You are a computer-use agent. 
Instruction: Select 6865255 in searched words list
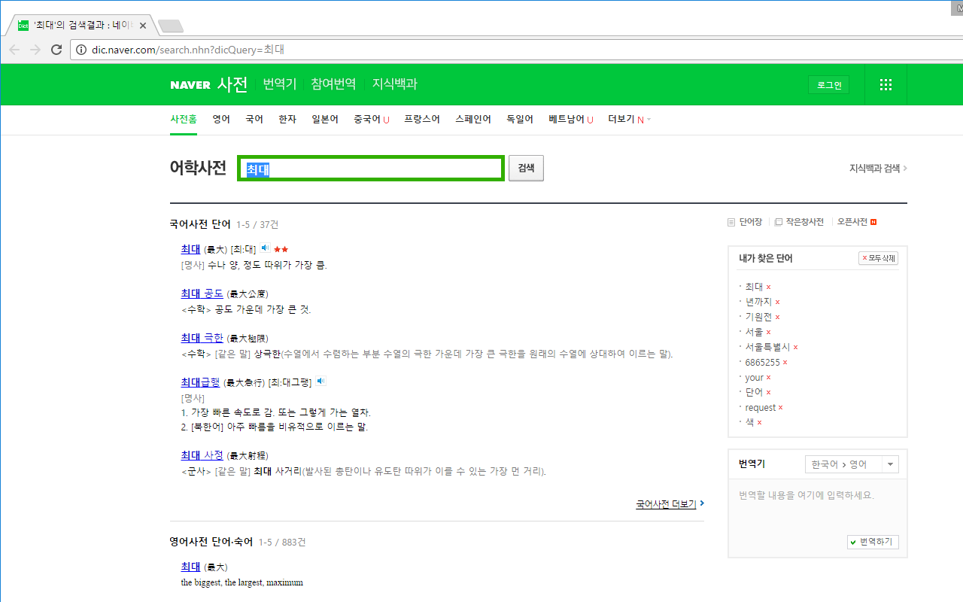pos(763,362)
